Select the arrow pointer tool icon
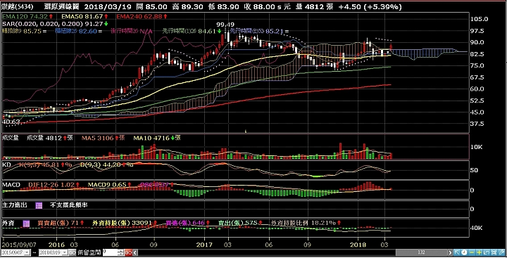The image size is (507, 258). [457, 252]
